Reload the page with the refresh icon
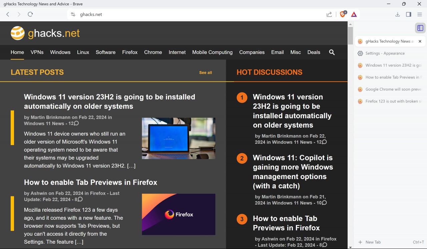Viewport: 427px width, 249px height. (x=30, y=14)
